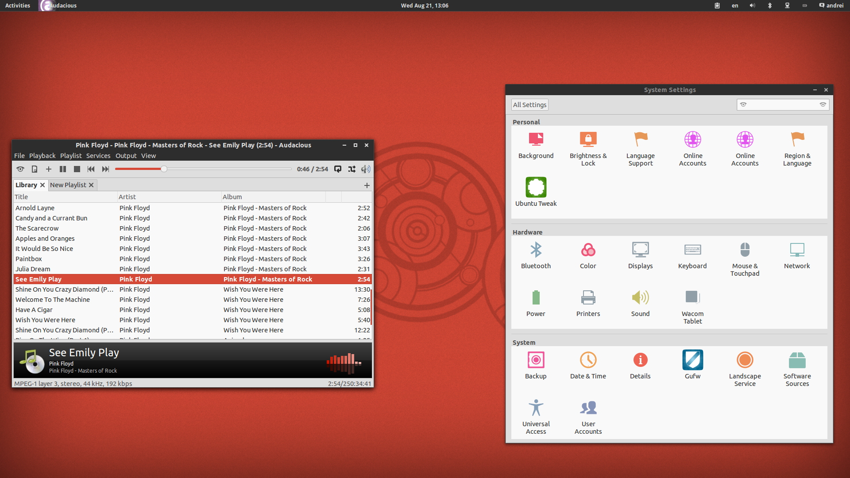Open the View menu in Audacious
Screen dimensions: 850x478
click(x=149, y=156)
